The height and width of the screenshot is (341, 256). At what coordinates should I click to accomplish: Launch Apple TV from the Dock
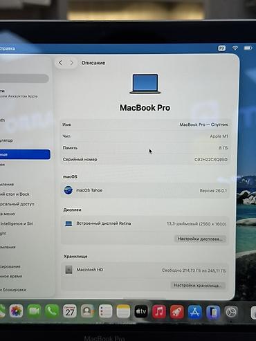click(141, 311)
